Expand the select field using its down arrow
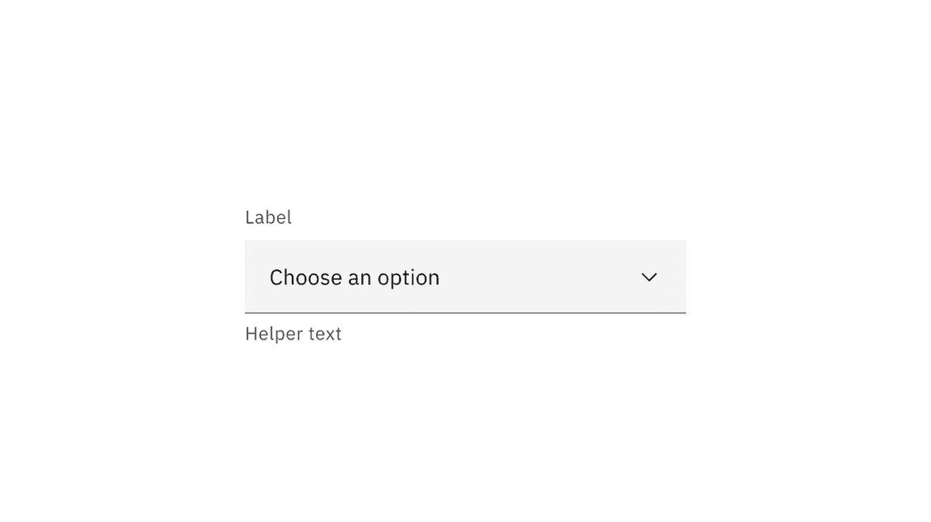Viewport: 931px width, 522px height. (649, 277)
